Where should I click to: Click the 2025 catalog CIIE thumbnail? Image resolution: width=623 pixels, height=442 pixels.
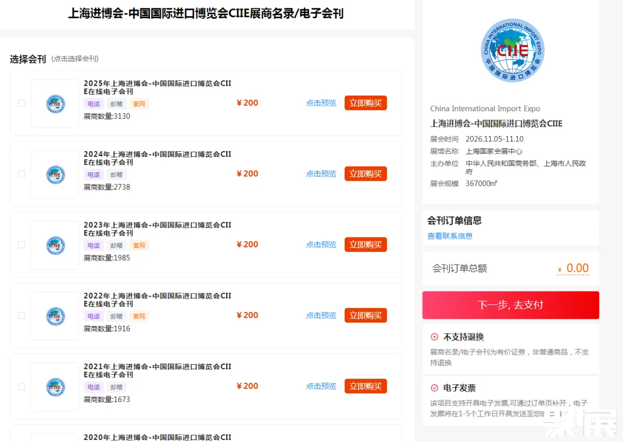point(55,104)
